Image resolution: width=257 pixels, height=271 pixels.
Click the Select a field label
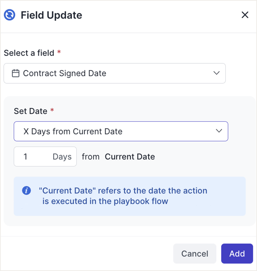tap(29, 53)
